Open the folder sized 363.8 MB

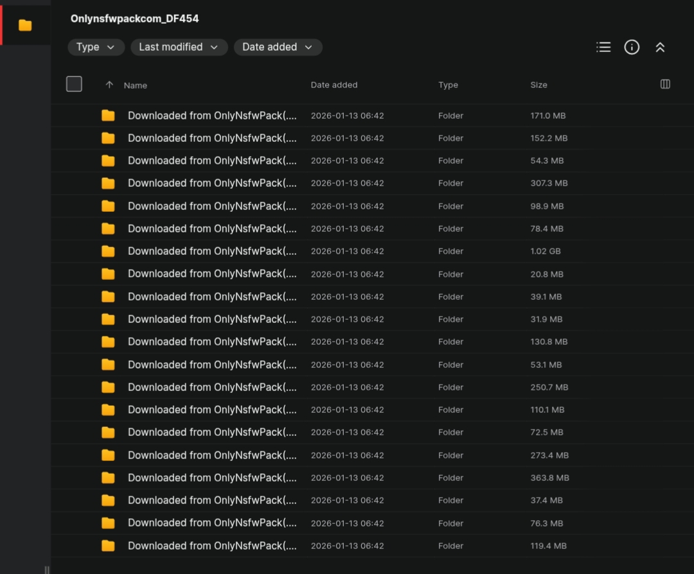coord(212,478)
